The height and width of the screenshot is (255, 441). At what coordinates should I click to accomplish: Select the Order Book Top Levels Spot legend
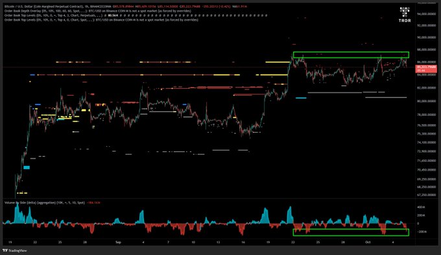click(x=101, y=20)
